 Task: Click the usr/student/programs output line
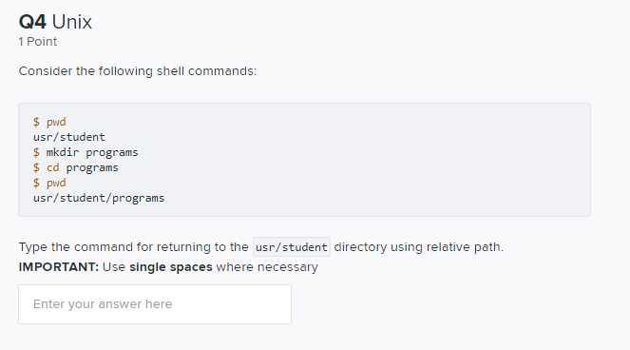click(99, 199)
